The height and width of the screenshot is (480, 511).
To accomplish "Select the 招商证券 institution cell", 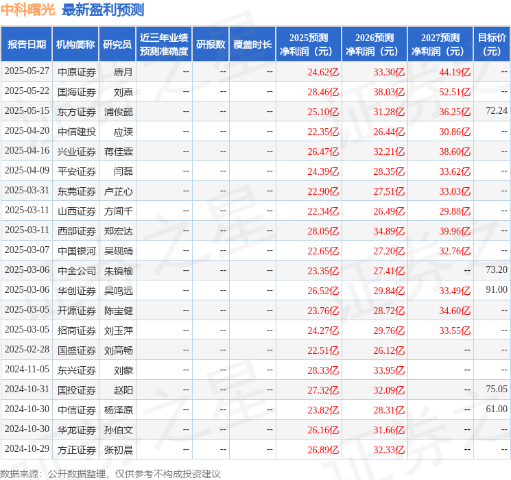I will (x=77, y=331).
